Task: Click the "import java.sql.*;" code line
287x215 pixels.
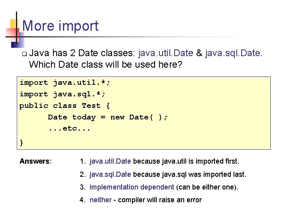Action: pos(63,94)
